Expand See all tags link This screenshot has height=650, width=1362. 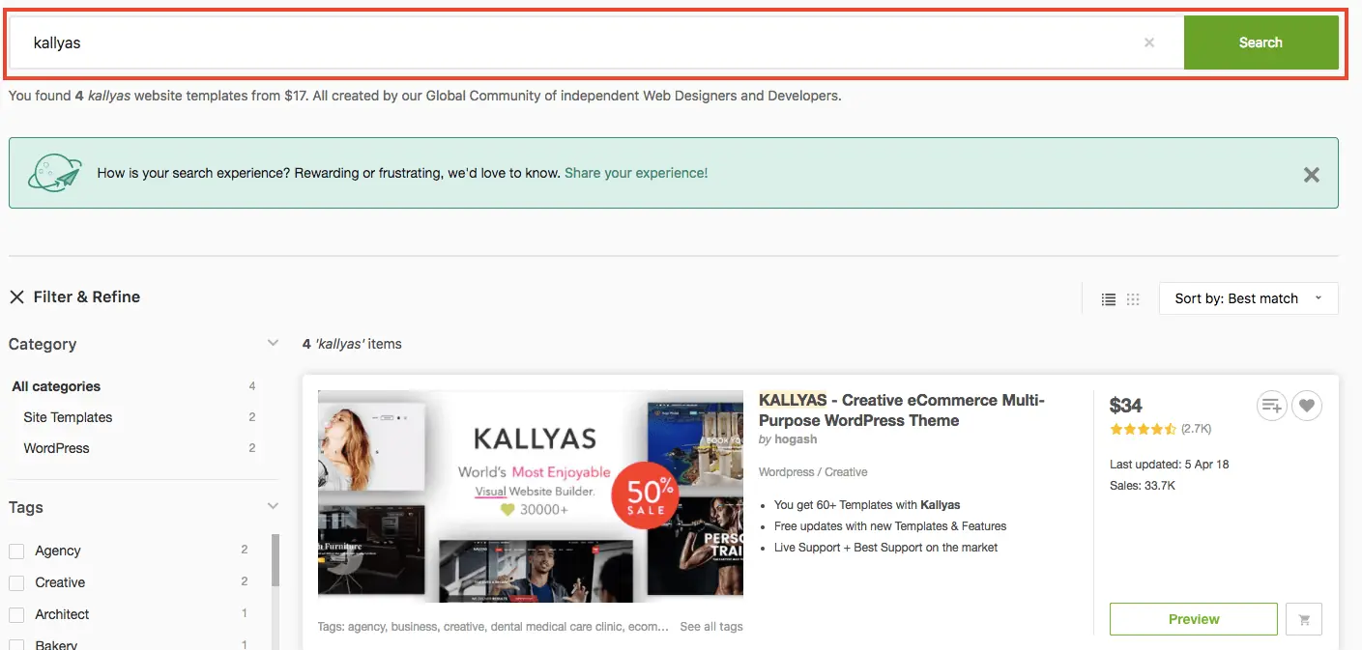click(711, 627)
